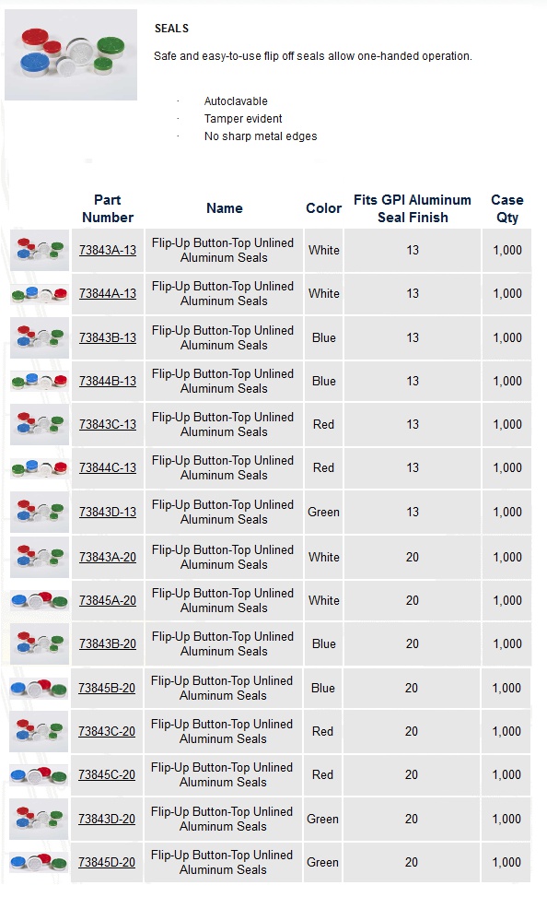Open thumbnail image for 73845D-20
This screenshot has width=547, height=897.
[39, 862]
